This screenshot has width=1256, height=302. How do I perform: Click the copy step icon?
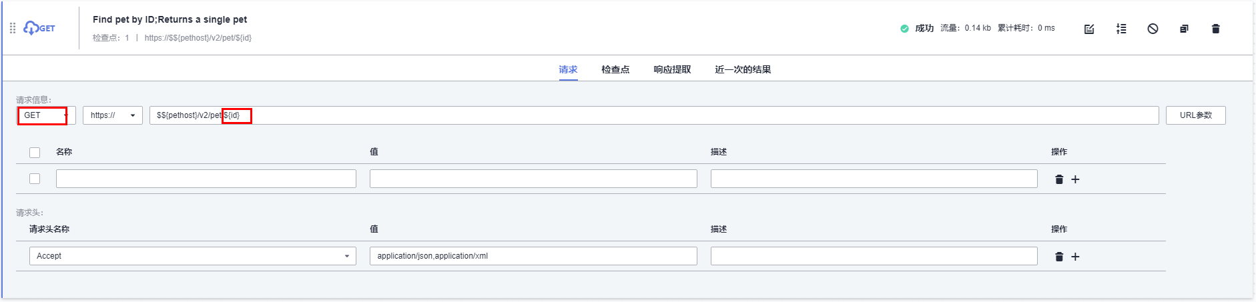coord(1184,29)
